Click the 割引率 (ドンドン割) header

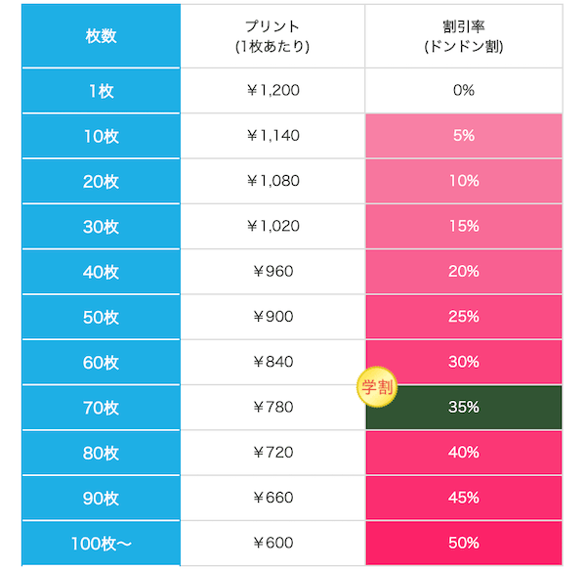pos(464,36)
